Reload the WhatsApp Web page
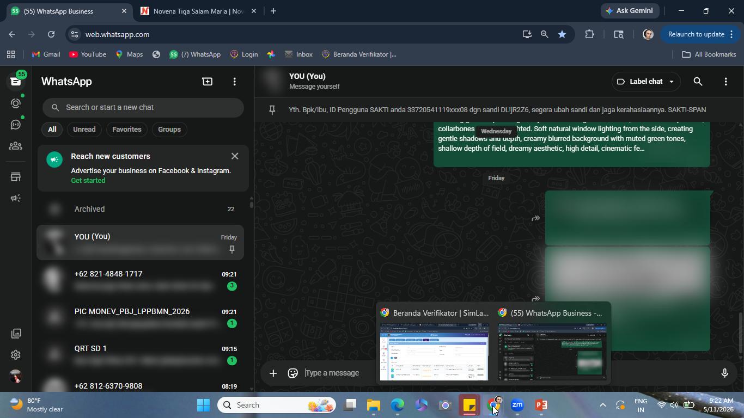Image resolution: width=744 pixels, height=418 pixels. (x=51, y=34)
